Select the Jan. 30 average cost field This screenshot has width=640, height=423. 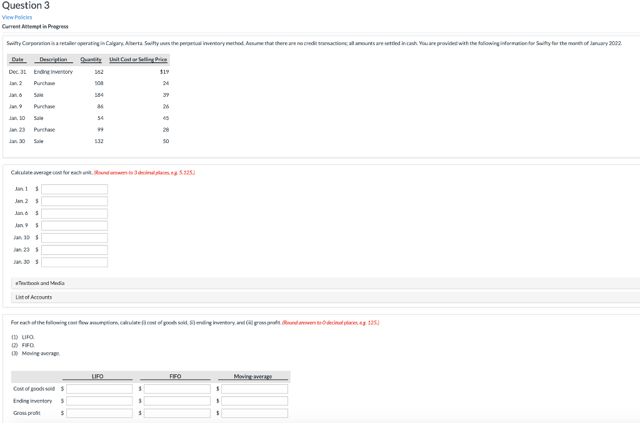click(x=74, y=262)
